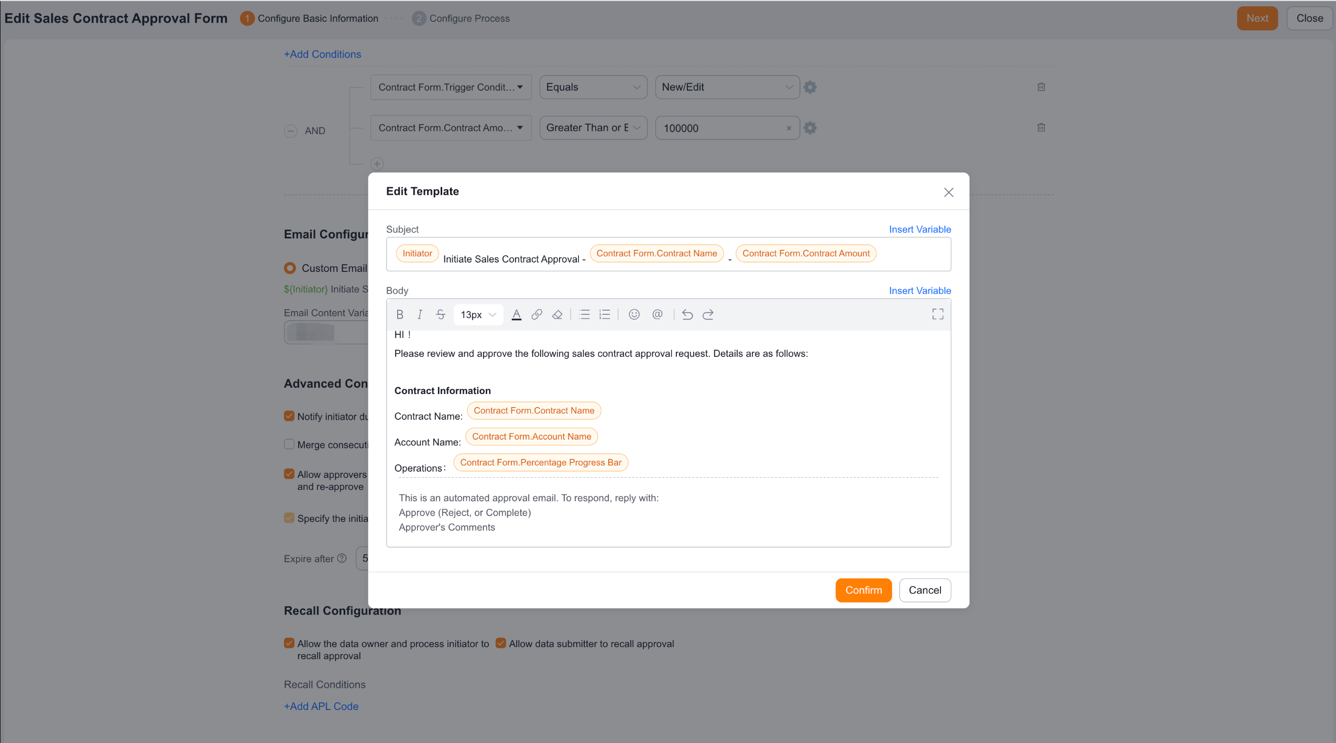Undo the last edit

(687, 314)
